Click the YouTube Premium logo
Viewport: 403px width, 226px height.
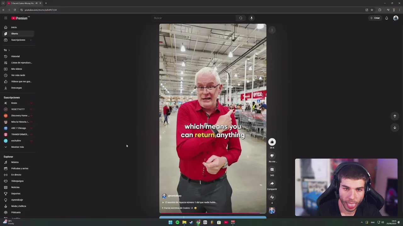pyautogui.click(x=20, y=18)
